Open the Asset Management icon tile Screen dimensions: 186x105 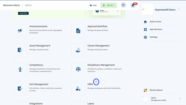click(20, 50)
